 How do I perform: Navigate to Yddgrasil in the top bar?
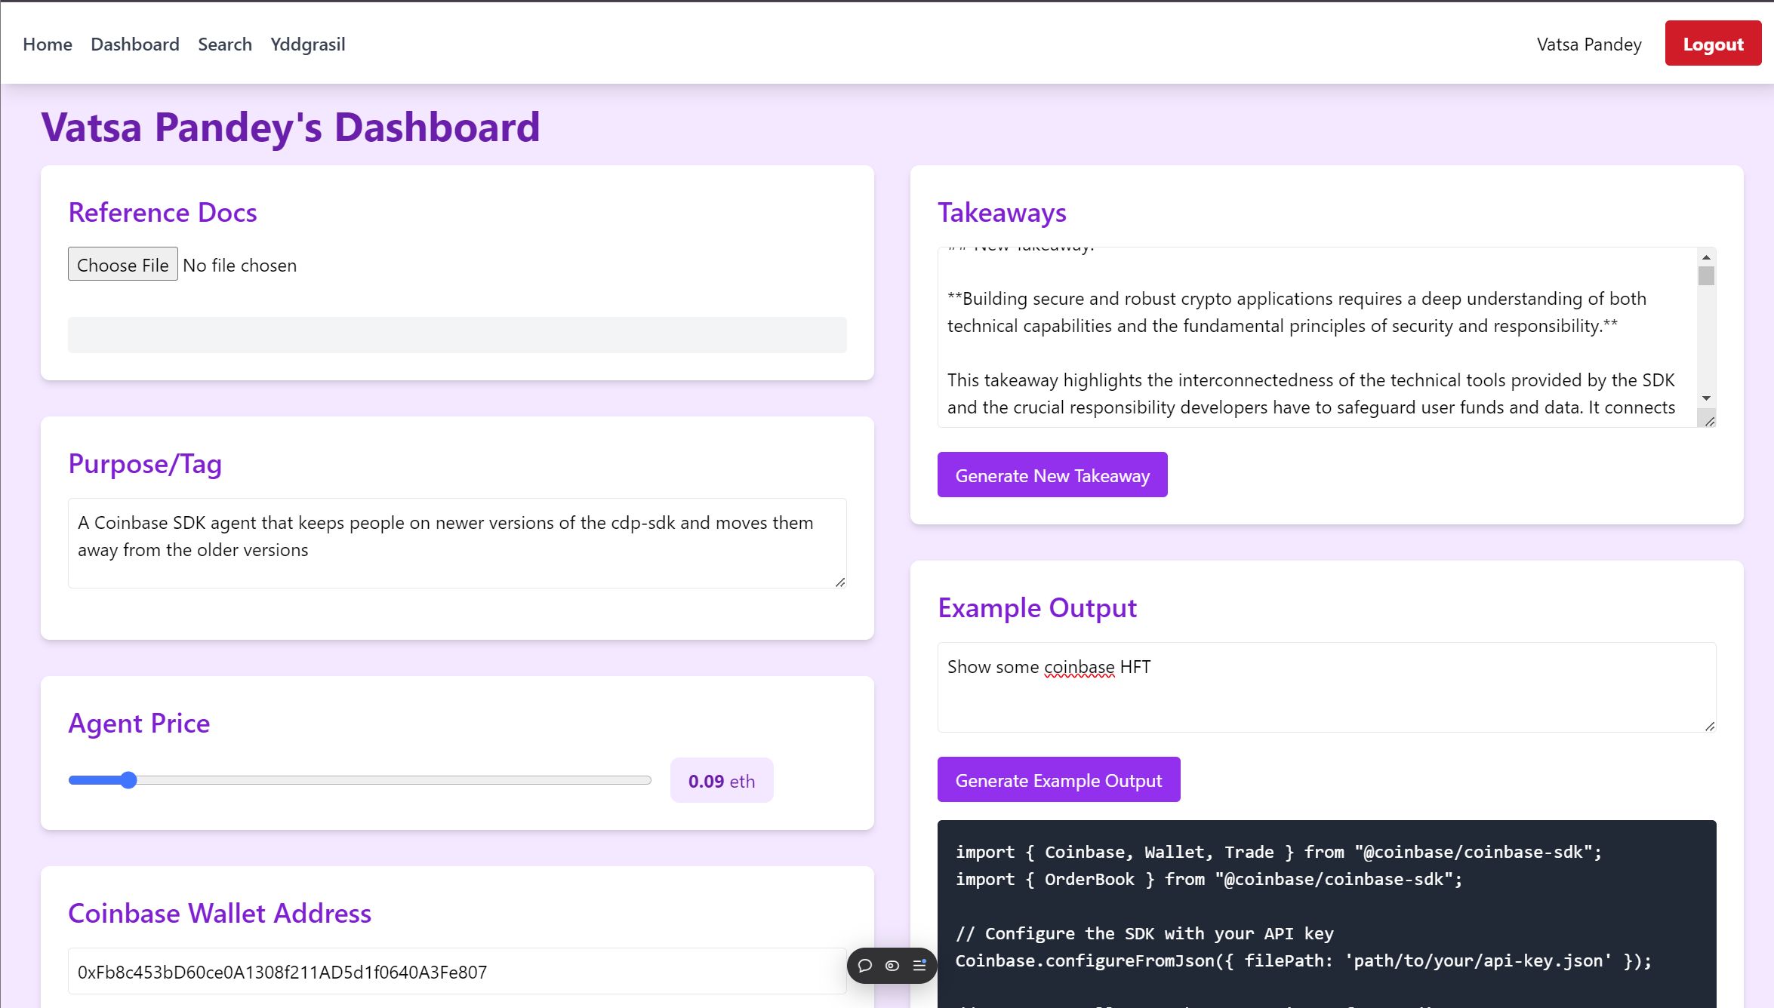point(308,45)
